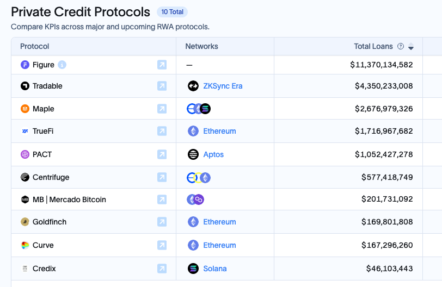Click the $11,370,134,582 loans value
The height and width of the screenshot is (287, 442).
coord(382,65)
